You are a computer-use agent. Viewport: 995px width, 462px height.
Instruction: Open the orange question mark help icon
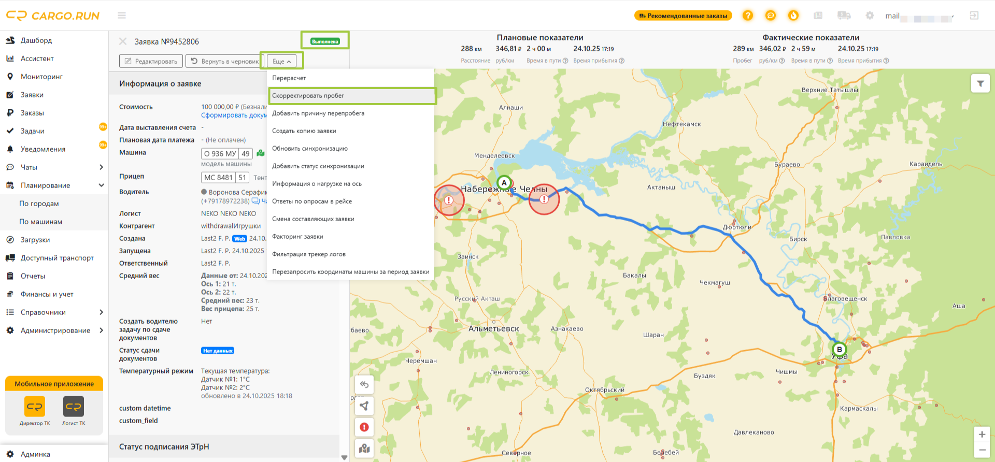(748, 16)
